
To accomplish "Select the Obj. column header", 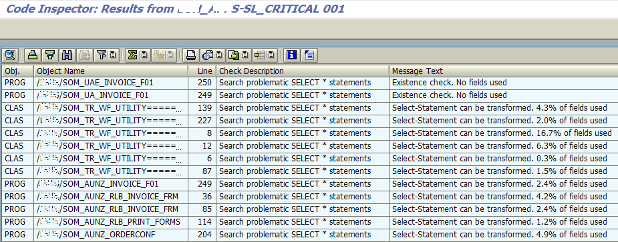I will [17, 71].
